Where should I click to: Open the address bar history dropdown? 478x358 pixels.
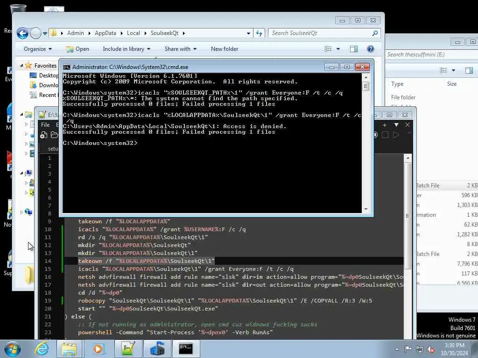click(248, 33)
